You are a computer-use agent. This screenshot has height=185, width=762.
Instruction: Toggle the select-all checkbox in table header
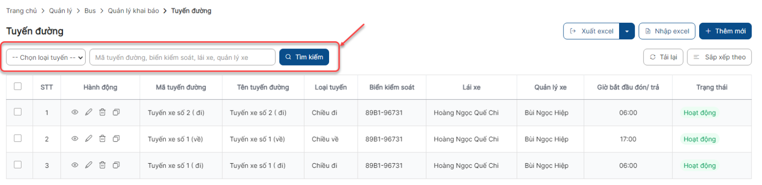point(18,86)
